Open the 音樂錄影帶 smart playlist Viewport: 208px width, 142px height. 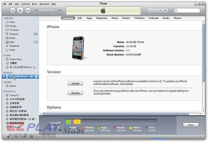click(x=20, y=107)
